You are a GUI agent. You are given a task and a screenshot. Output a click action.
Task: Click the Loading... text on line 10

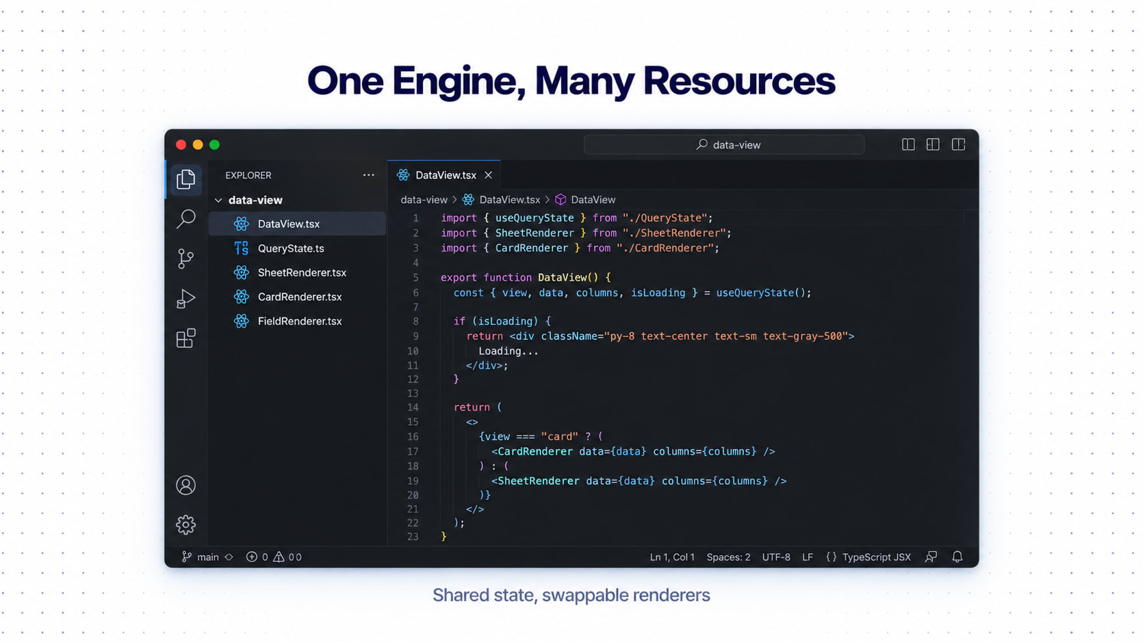(x=509, y=351)
